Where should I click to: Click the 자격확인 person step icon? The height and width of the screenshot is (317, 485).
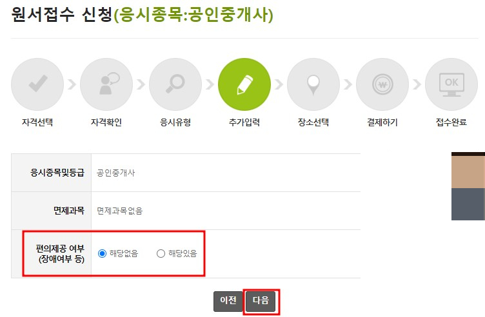(x=106, y=84)
